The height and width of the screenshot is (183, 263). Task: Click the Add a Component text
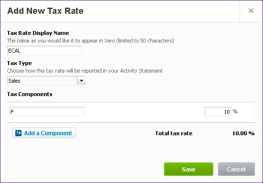tap(48, 133)
